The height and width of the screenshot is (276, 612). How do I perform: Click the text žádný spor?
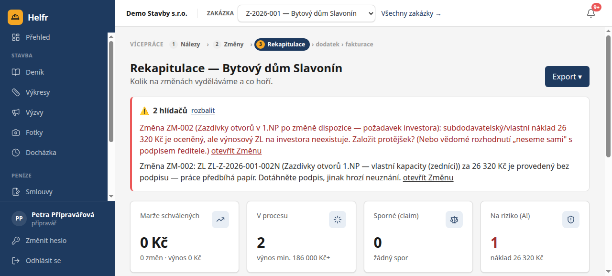(391, 258)
